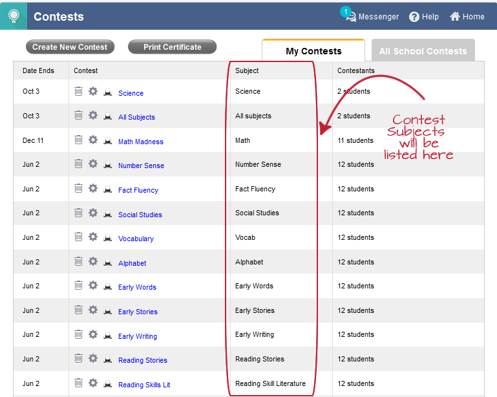Screen dimensions: 497x397
Task: Select Reading Skill Literature subject cell
Action: click(270, 383)
